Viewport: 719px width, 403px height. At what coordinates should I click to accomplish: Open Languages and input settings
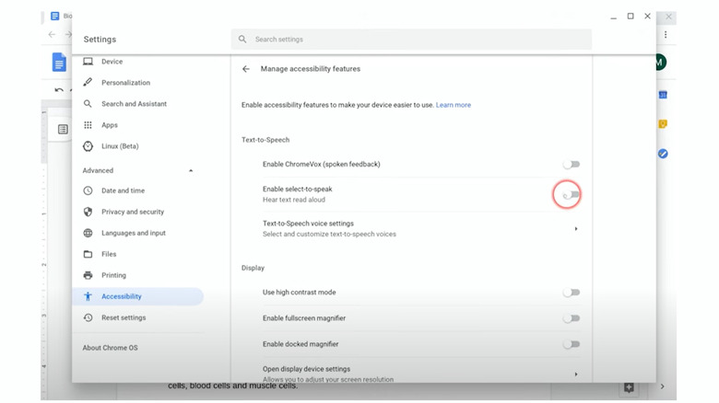134,233
